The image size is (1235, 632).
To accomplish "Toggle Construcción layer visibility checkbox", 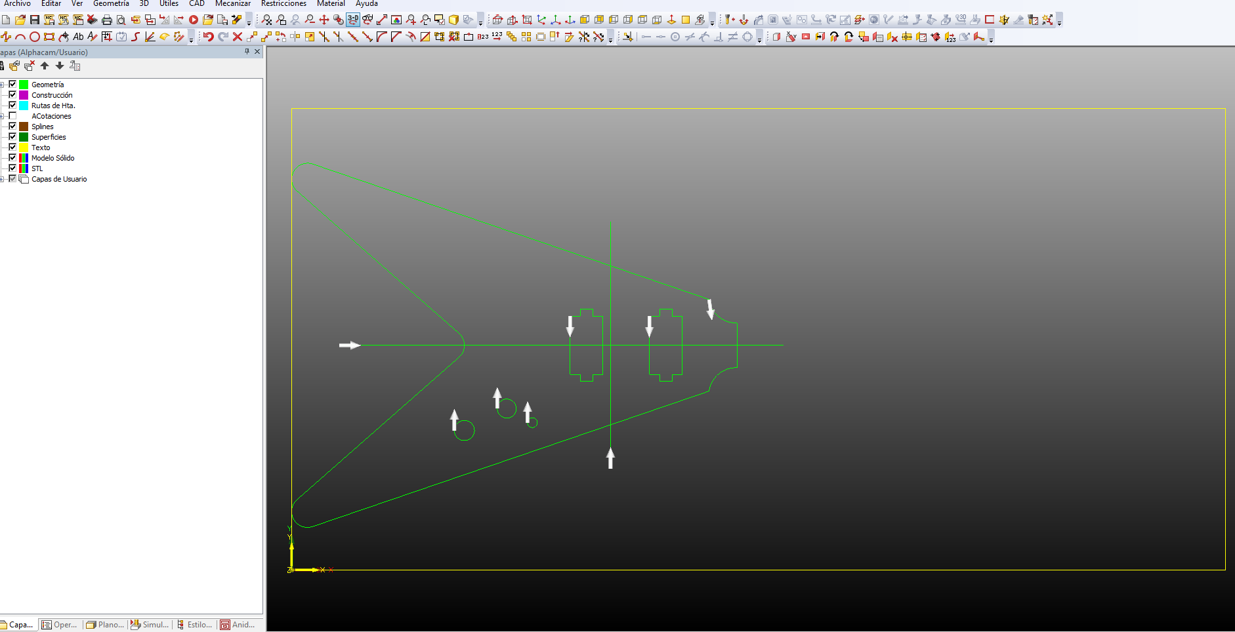I will (x=12, y=94).
